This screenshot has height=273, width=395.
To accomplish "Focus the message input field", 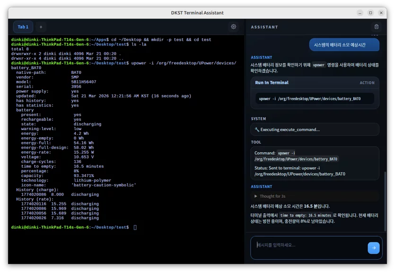I will (x=310, y=248).
